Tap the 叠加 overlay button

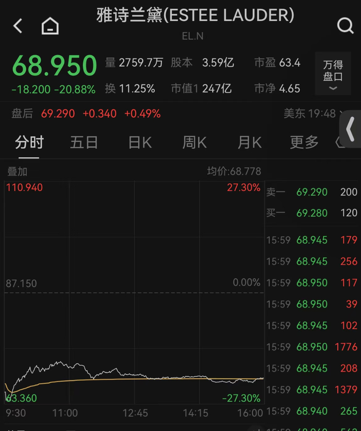tap(17, 171)
